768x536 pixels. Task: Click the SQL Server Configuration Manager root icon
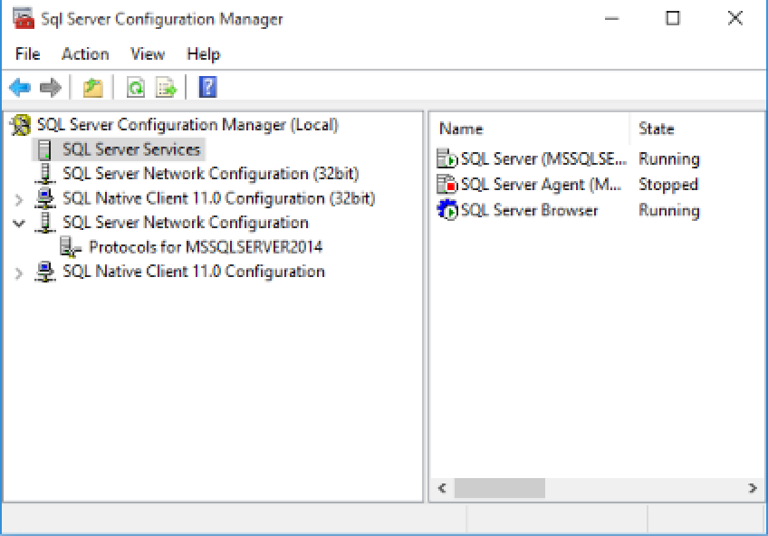pyautogui.click(x=21, y=125)
